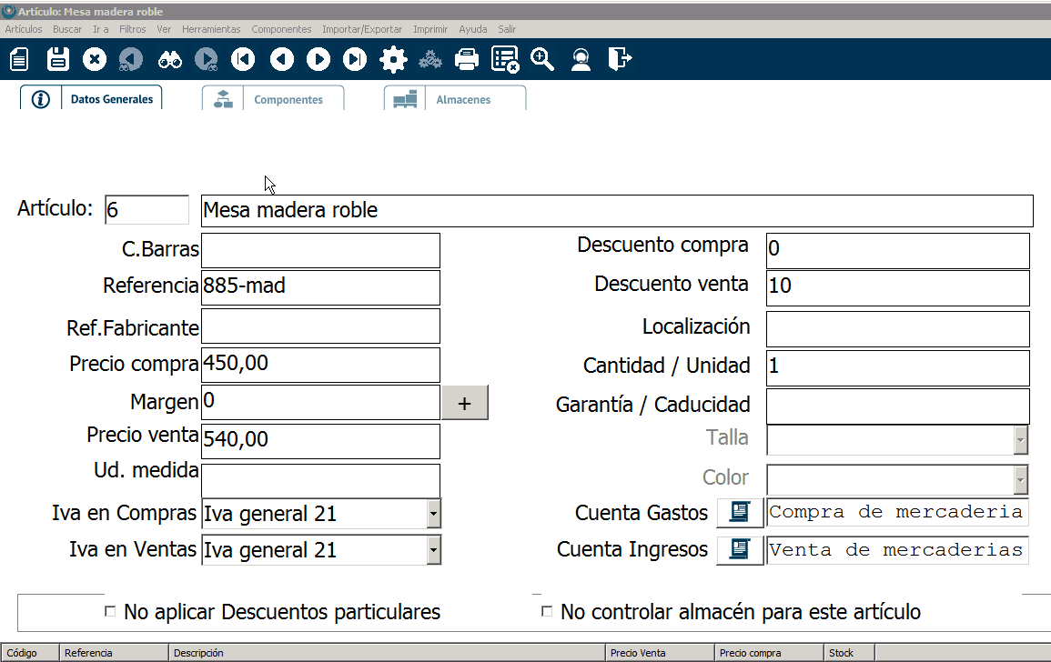
Task: Go to the next record arrow
Action: click(318, 60)
